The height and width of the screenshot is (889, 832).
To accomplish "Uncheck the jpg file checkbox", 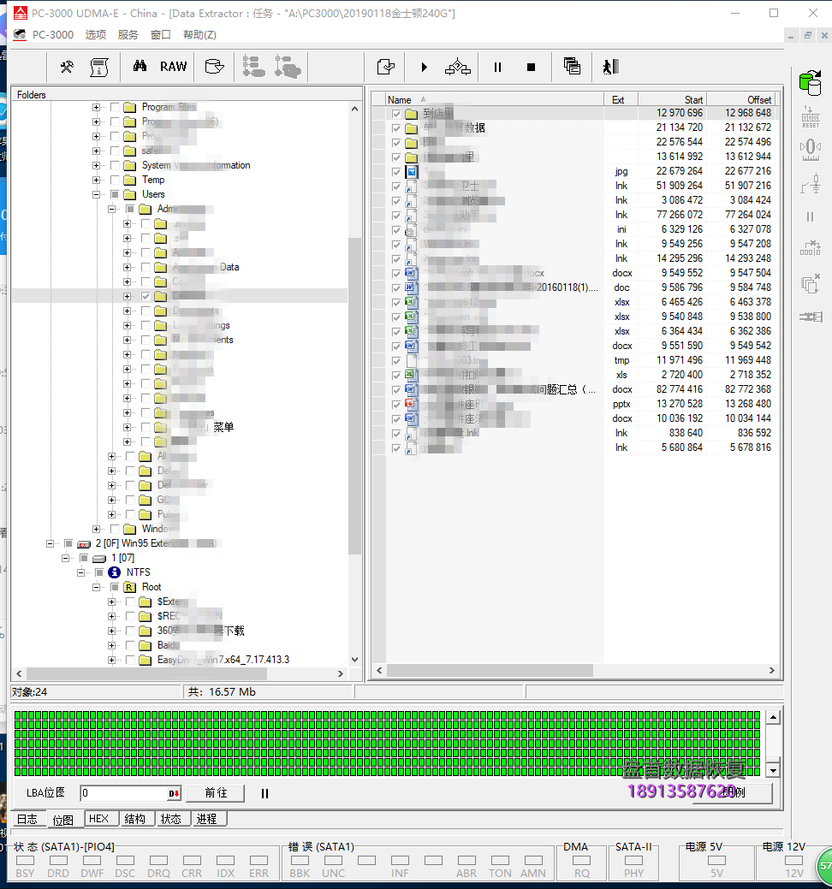I will tap(396, 171).
